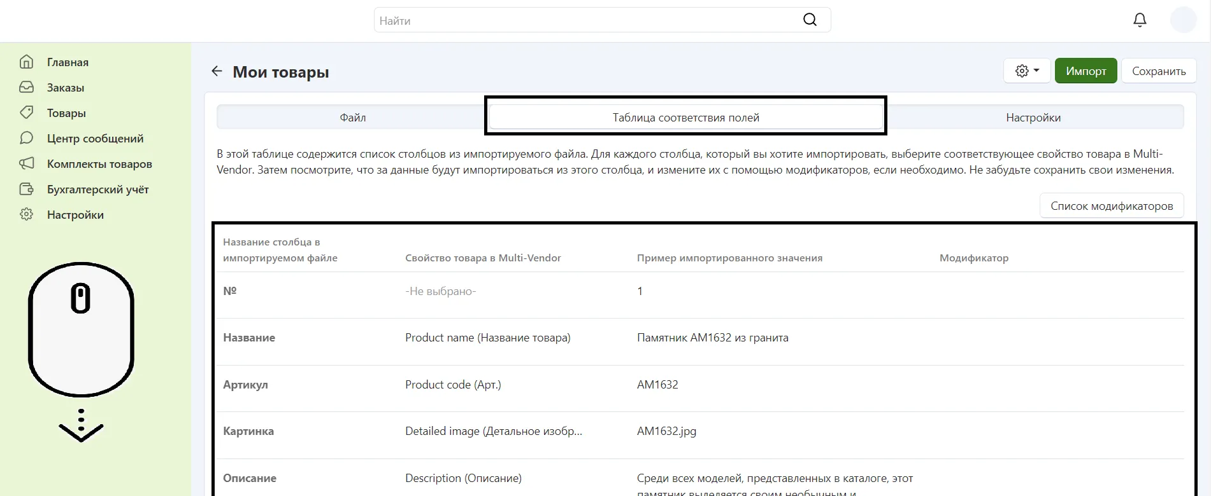
Task: Open Центр сообщений chat bubble icon
Action: pyautogui.click(x=26, y=138)
